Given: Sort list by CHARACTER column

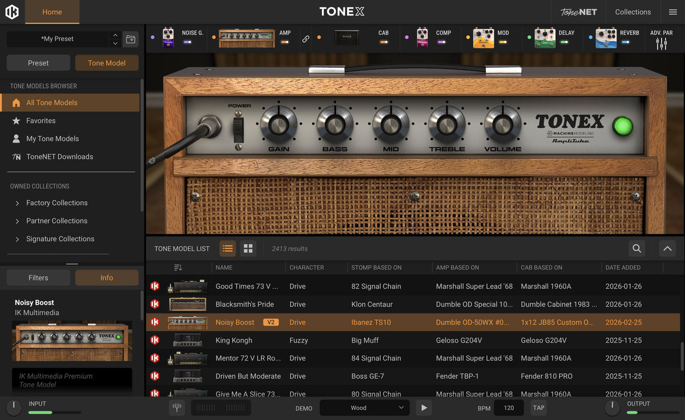Looking at the screenshot, I should click(307, 267).
